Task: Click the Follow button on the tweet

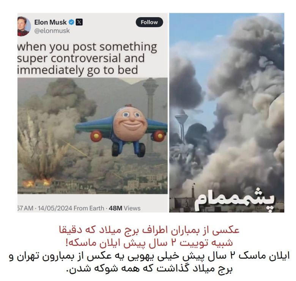Action: (149, 22)
